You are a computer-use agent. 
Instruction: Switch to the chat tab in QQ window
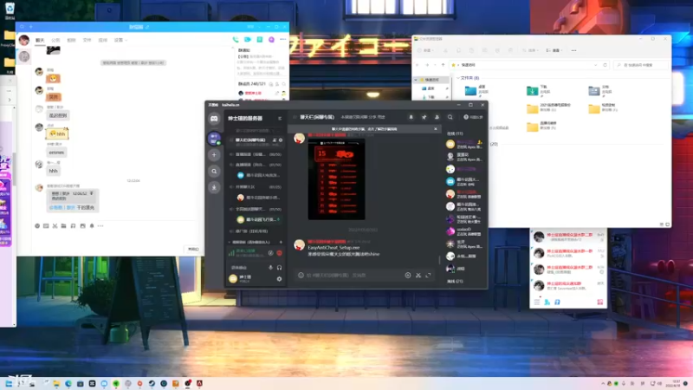pyautogui.click(x=40, y=40)
